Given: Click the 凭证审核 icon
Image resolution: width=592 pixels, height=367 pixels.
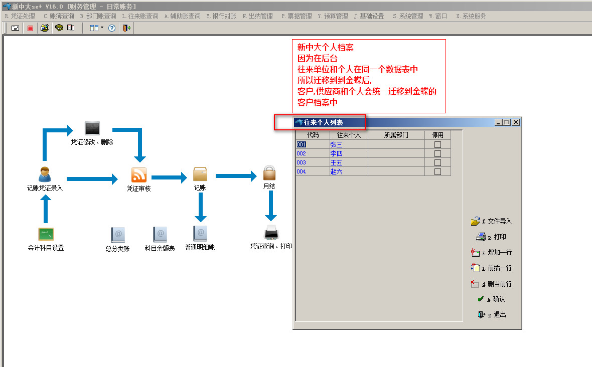Looking at the screenshot, I should pyautogui.click(x=138, y=175).
